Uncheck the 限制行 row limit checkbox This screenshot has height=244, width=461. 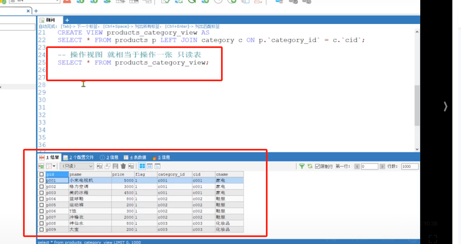tap(317, 166)
